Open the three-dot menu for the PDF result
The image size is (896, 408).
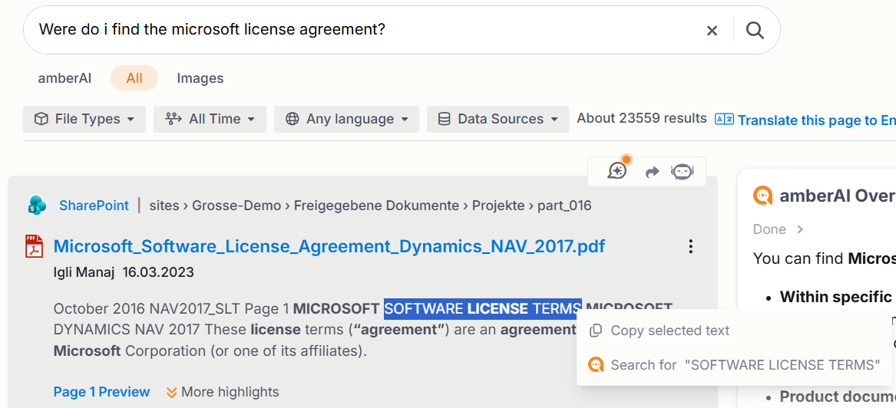[x=691, y=246]
